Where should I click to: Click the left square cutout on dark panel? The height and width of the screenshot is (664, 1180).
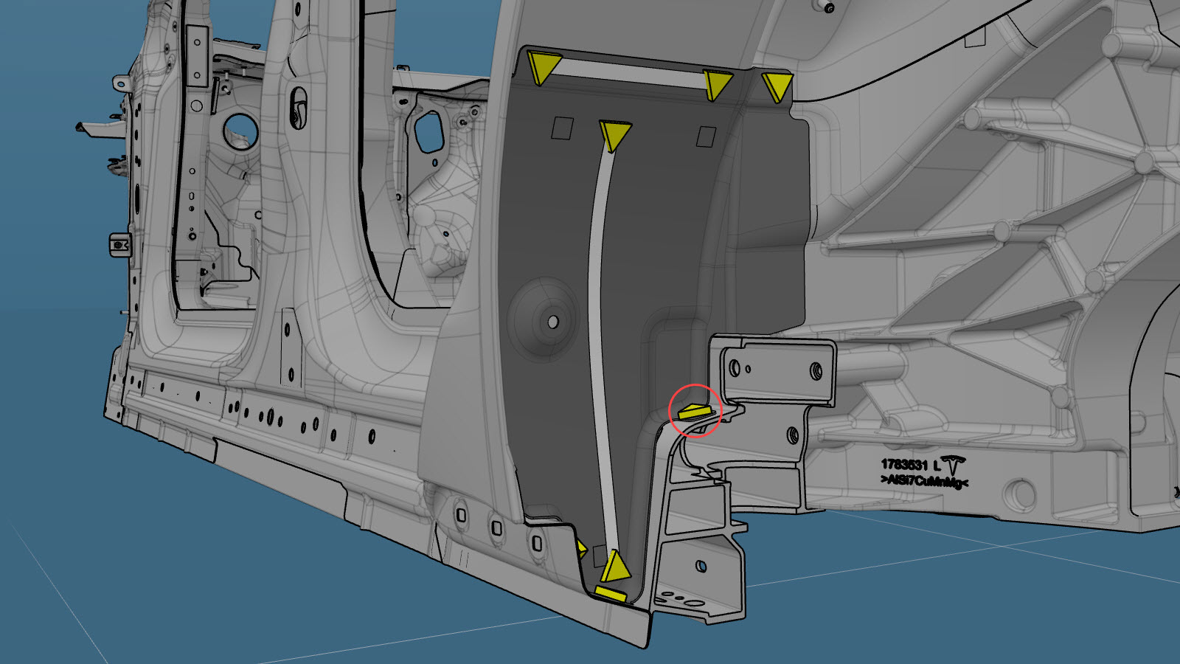tap(563, 128)
